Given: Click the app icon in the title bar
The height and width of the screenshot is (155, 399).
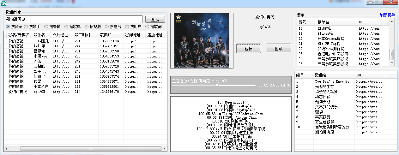Looking at the screenshot, I should point(4,3).
